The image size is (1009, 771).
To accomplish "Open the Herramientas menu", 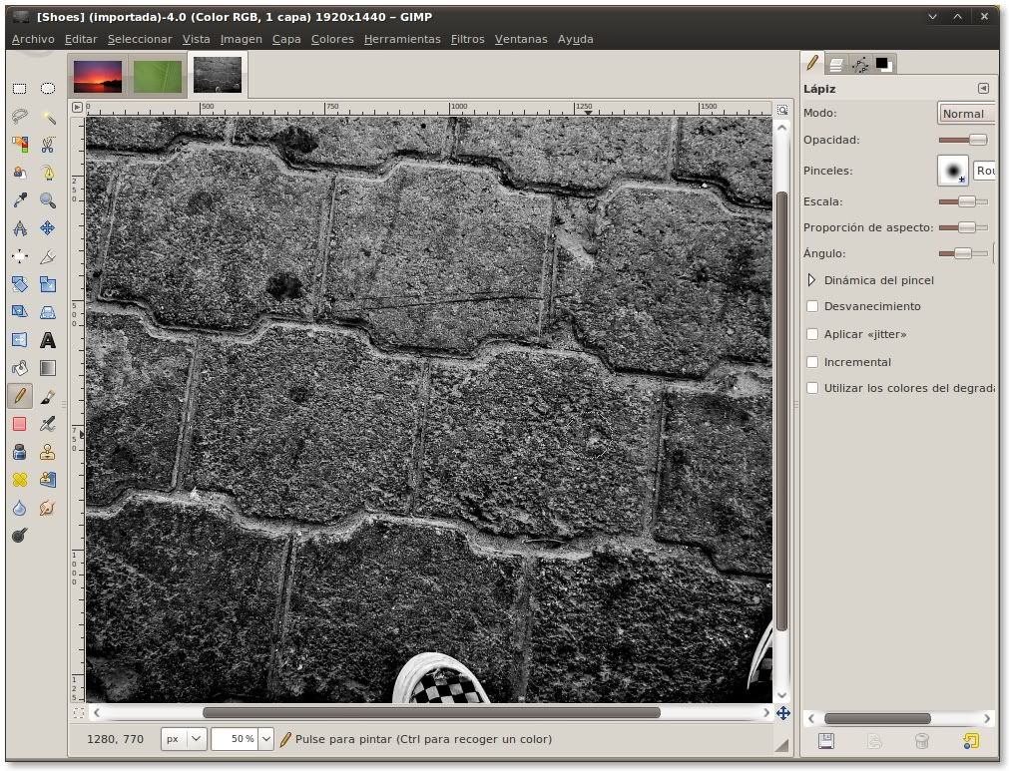I will (402, 39).
